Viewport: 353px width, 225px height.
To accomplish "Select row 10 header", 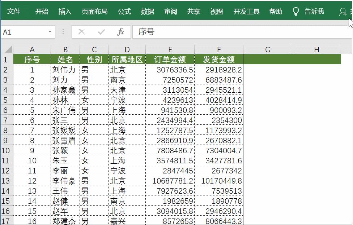I will click(7, 150).
